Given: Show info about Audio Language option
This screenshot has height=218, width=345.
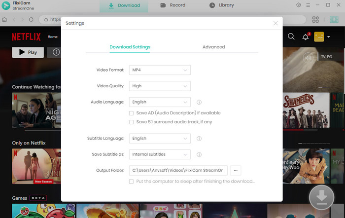Looking at the screenshot, I should (199, 102).
